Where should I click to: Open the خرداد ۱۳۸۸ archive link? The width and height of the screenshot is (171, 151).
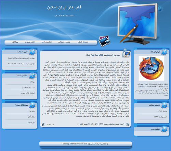162,111
